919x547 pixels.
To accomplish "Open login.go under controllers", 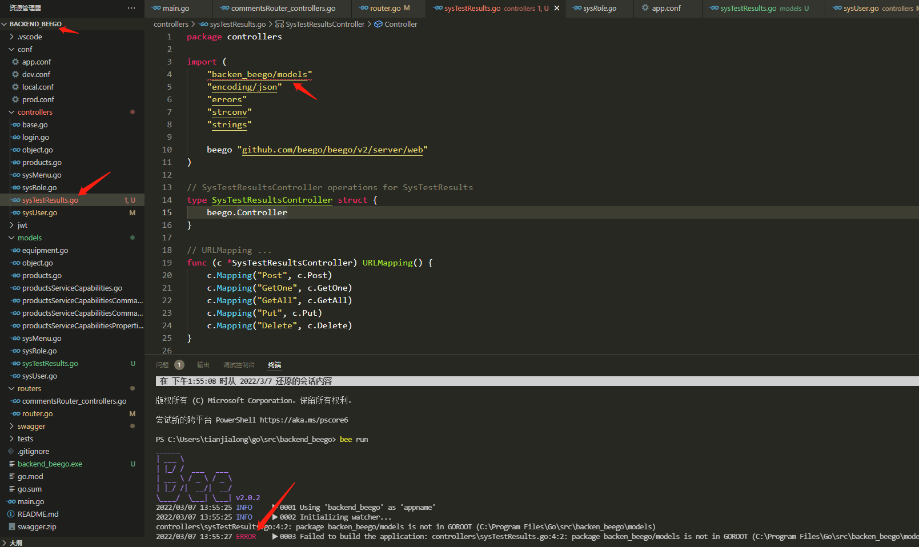I will pyautogui.click(x=35, y=137).
